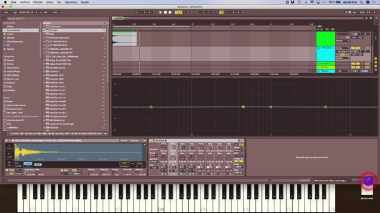This screenshot has height=213, width=380.
Task: Select MIDI Effects category in browser
Action: point(13,75)
